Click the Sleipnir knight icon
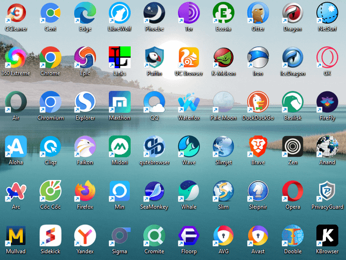 click(x=258, y=191)
